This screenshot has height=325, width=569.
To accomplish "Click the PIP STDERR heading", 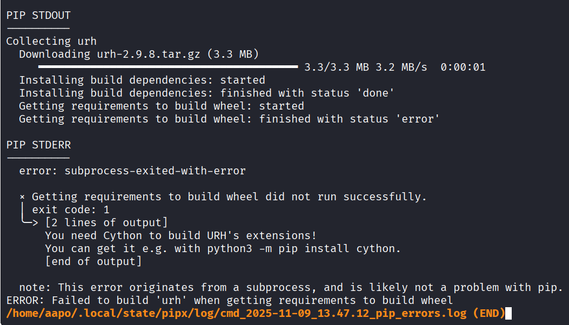I will pyautogui.click(x=38, y=145).
